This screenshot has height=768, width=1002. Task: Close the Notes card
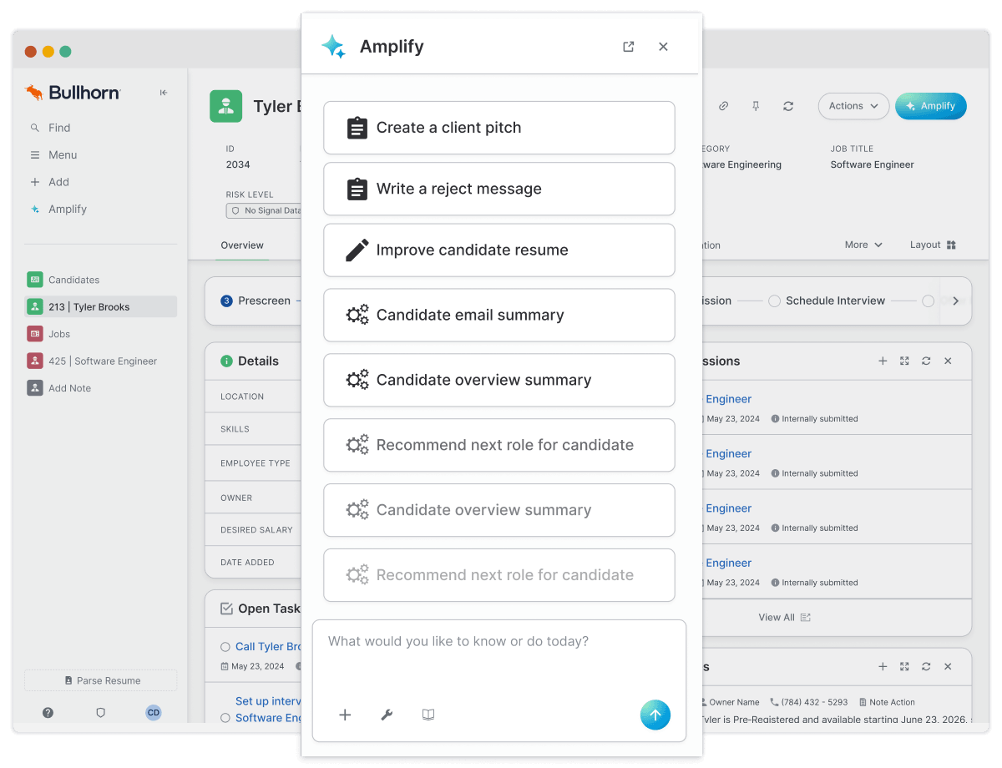tap(948, 666)
